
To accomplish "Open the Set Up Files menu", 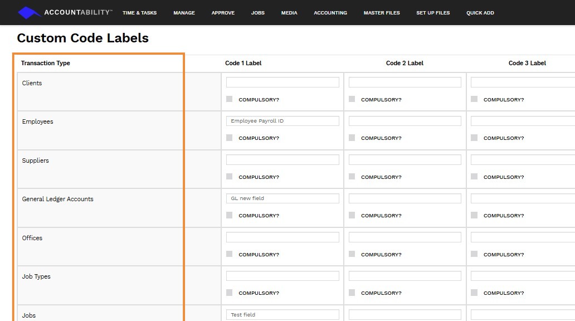I will pyautogui.click(x=433, y=13).
